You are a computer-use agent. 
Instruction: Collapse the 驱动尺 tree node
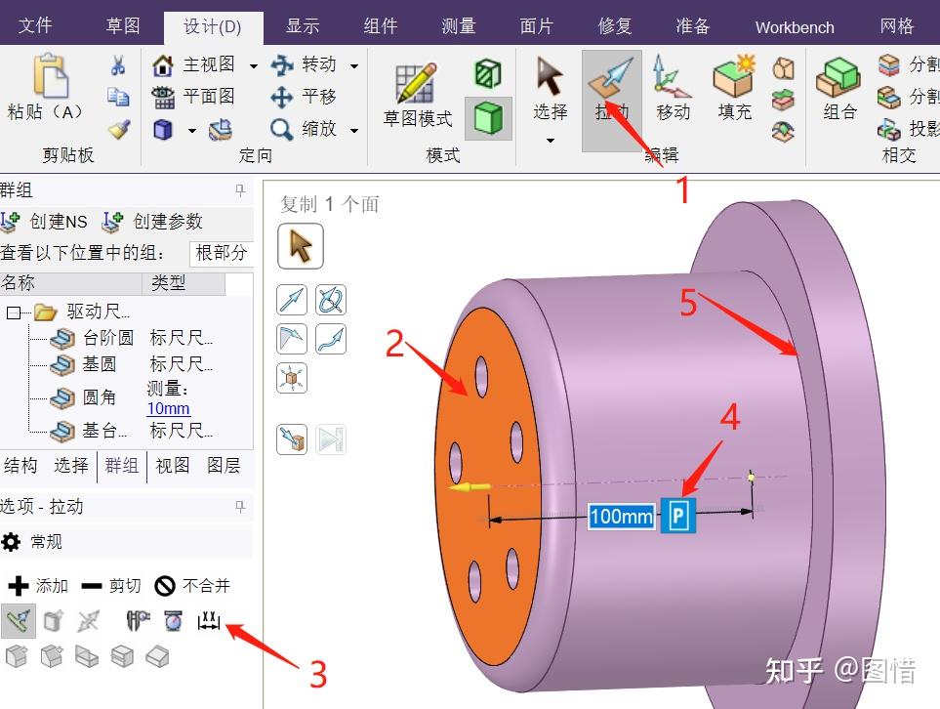tap(16, 311)
